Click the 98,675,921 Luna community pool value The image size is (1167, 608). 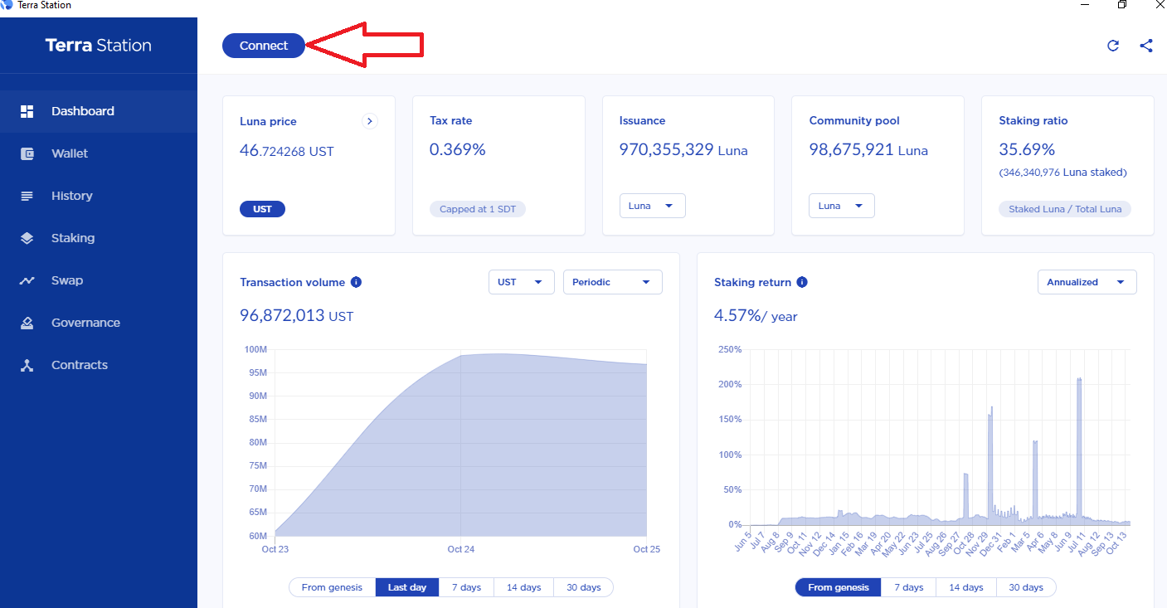pyautogui.click(x=868, y=150)
